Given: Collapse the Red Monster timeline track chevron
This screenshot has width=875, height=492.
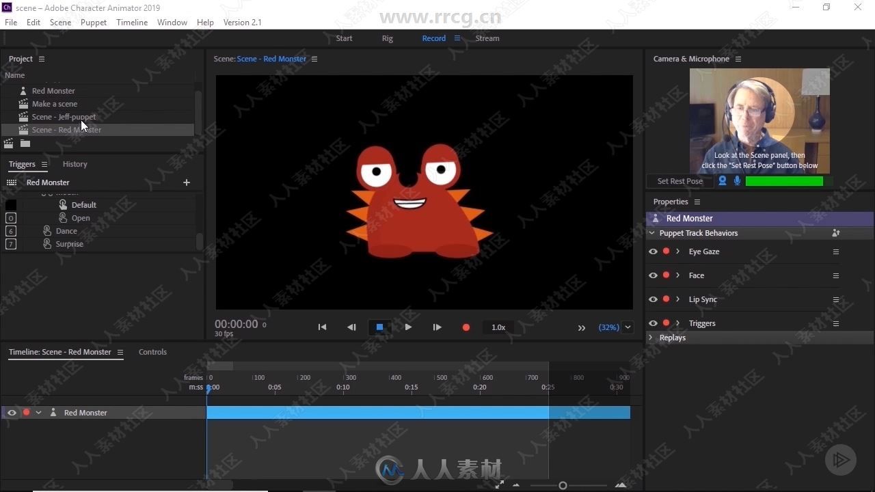Looking at the screenshot, I should tap(39, 413).
